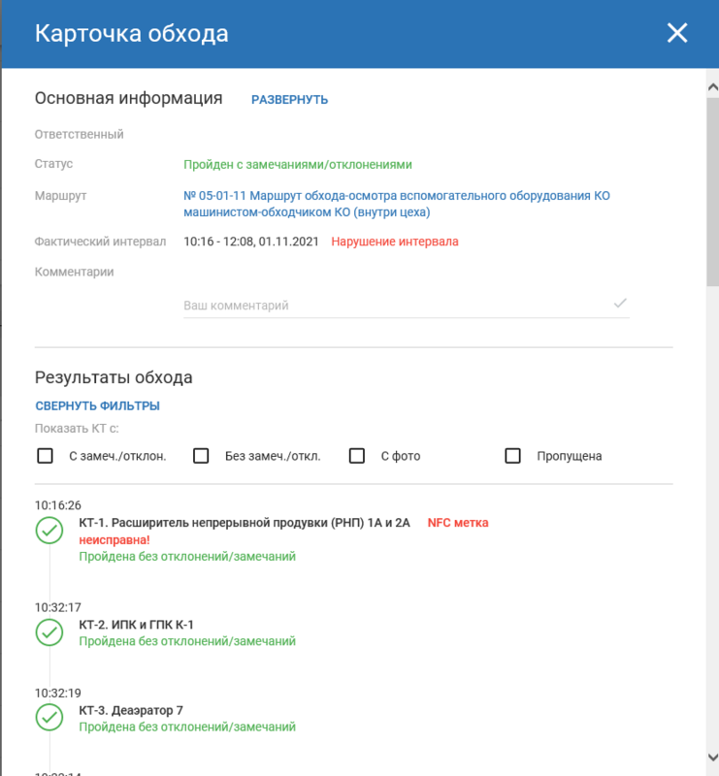Screen dimensions: 719x776
Task: Click the green check icon for КТ-1
Action: click(x=49, y=530)
